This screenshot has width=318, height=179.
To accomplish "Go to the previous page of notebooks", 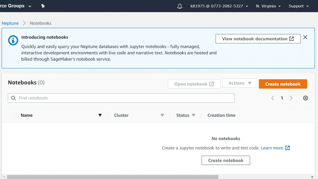I will [273, 98].
